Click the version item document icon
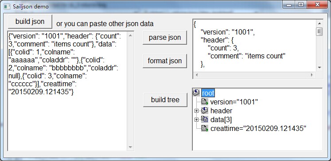Image resolution: width=331 pixels, height=161 pixels. [x=205, y=102]
